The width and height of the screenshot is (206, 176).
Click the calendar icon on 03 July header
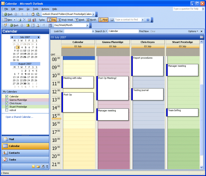201,37
